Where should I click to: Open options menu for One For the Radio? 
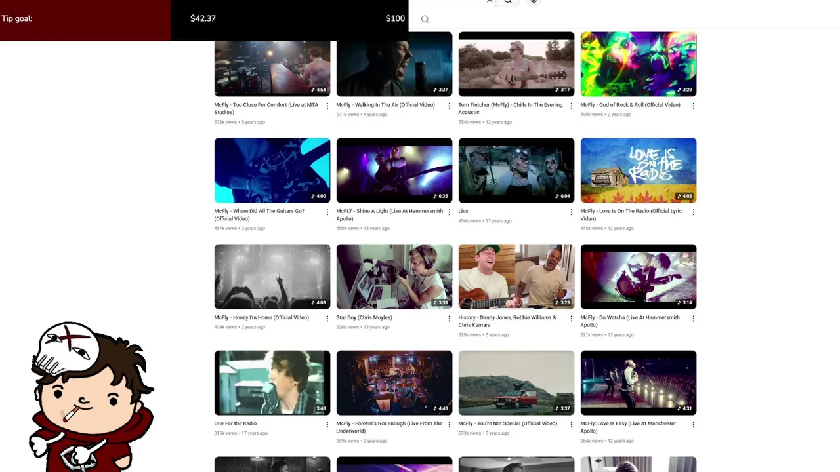coord(327,424)
